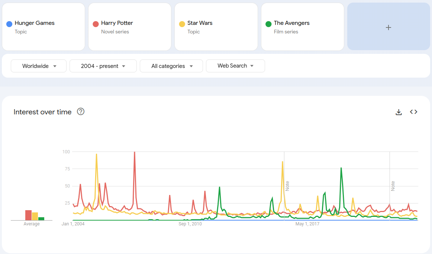
Task: Click the blue Hunger Games color dot
Action: tap(9, 24)
